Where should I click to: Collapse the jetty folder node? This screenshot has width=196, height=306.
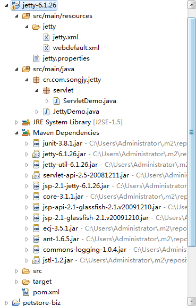27,27
